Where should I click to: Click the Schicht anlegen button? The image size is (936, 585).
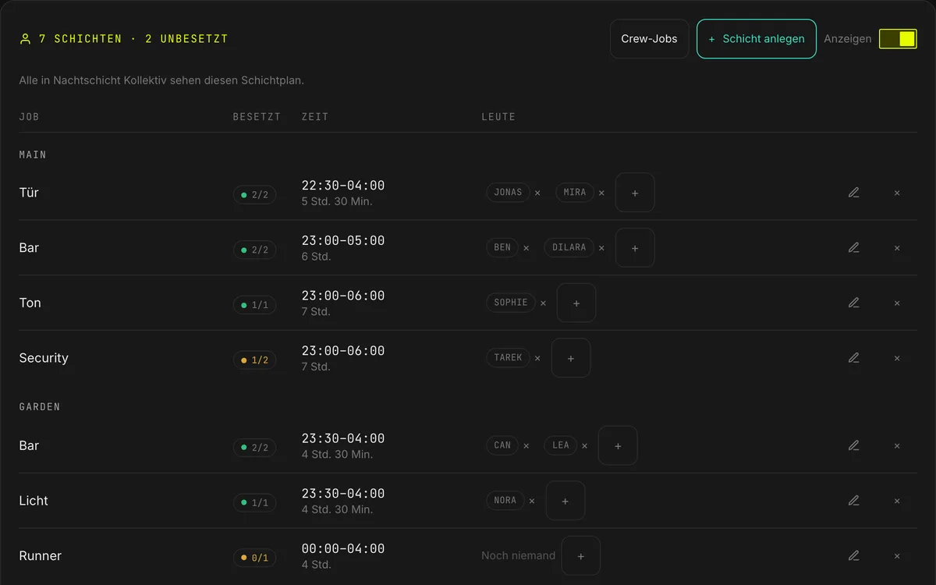coord(756,39)
